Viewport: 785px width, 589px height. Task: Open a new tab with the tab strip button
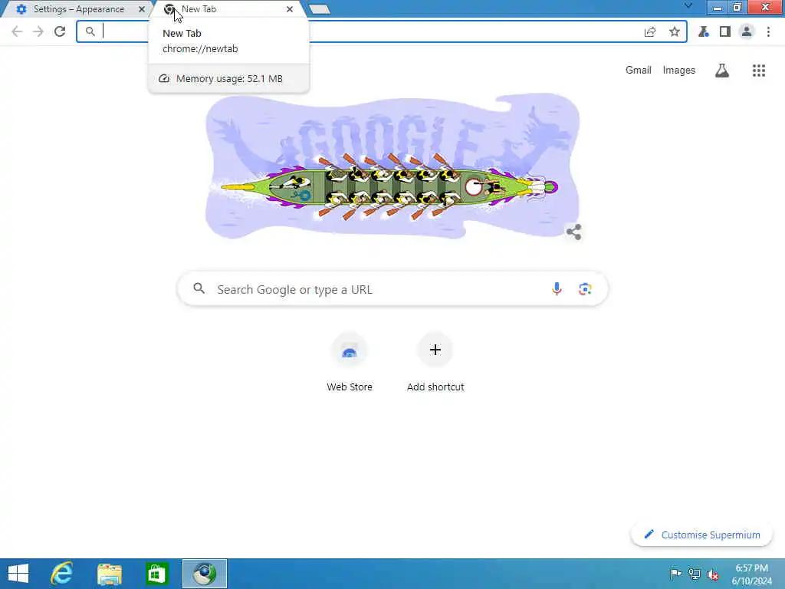320,9
